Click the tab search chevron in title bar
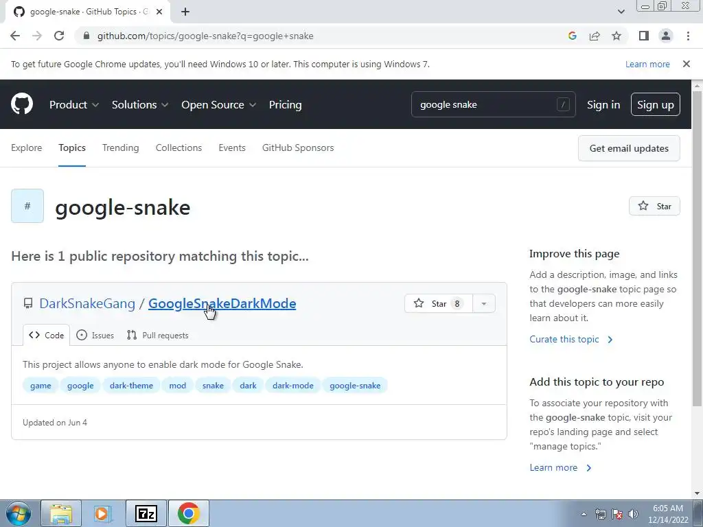703x527 pixels. pyautogui.click(x=621, y=12)
